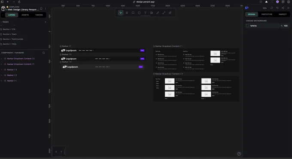This screenshot has height=159, width=292.
Task: Add a new page with the plus icon
Action: [46, 22]
